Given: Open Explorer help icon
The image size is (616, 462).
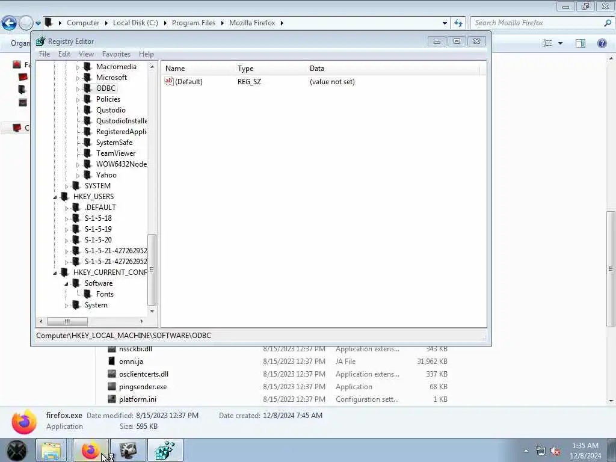Looking at the screenshot, I should coord(602,43).
